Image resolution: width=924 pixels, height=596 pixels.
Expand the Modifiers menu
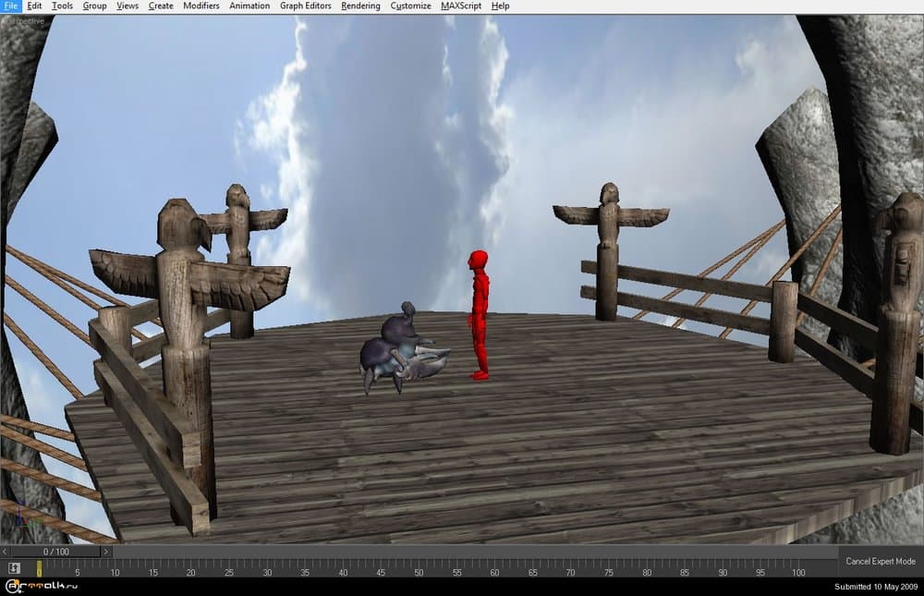[201, 6]
